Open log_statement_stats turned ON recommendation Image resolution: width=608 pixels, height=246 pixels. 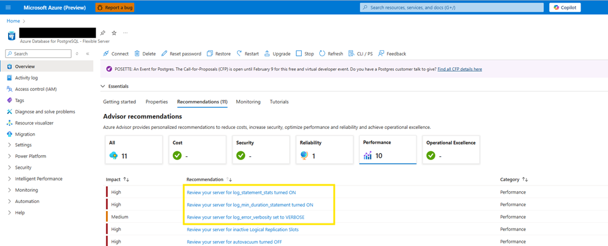[x=241, y=192]
